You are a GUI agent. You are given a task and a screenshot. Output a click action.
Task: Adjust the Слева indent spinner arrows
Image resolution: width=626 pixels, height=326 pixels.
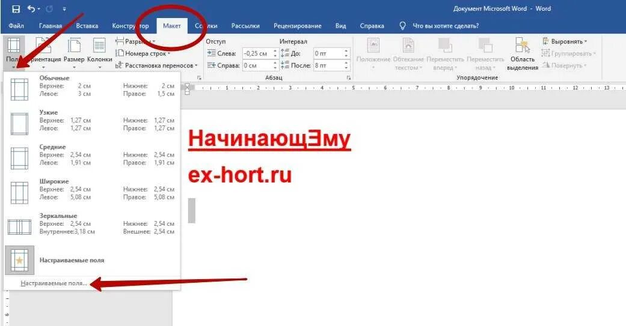click(x=275, y=53)
